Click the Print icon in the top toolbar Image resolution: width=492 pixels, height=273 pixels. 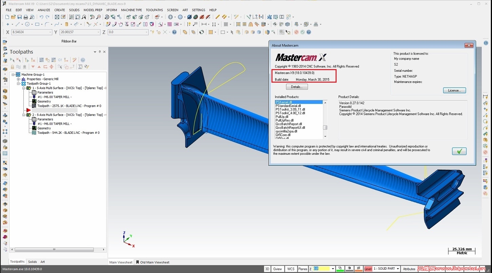point(25,17)
